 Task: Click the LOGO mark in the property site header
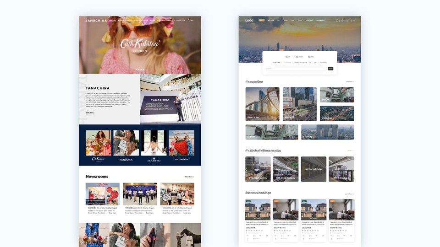(x=249, y=21)
